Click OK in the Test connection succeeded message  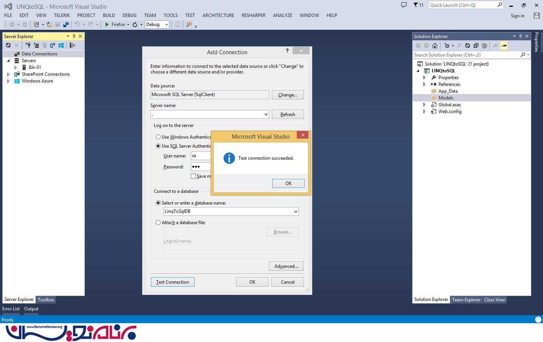[x=288, y=183]
